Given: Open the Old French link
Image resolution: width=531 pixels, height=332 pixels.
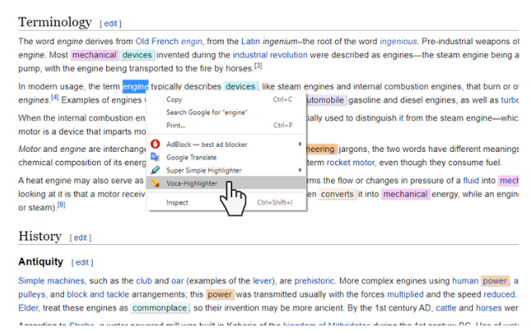Looking at the screenshot, I should point(157,41).
